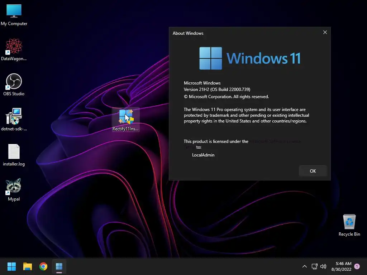Click the Windows 11 logo in the dialog
367x275 pixels.
(x=250, y=58)
